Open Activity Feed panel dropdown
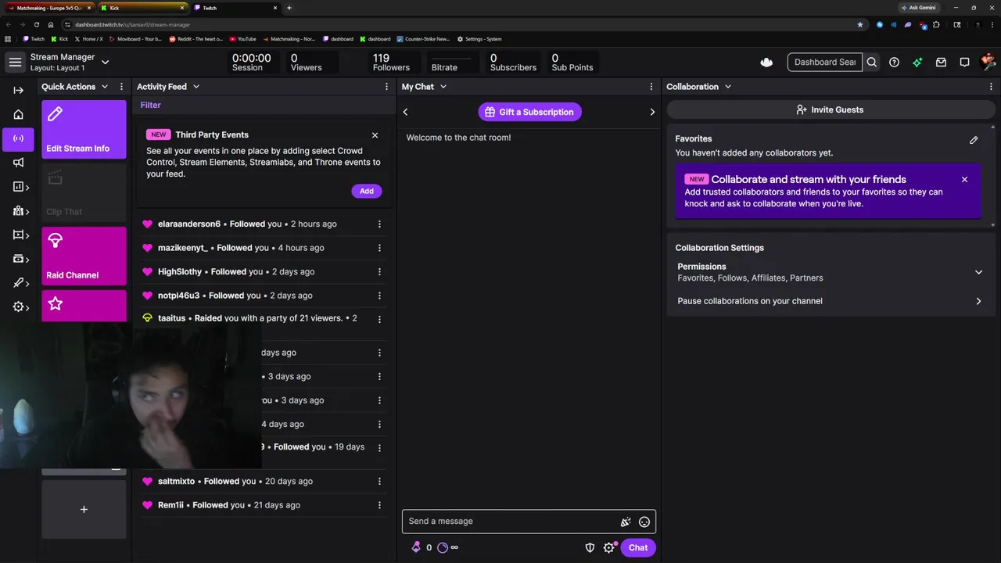1001x563 pixels. pyautogui.click(x=196, y=87)
